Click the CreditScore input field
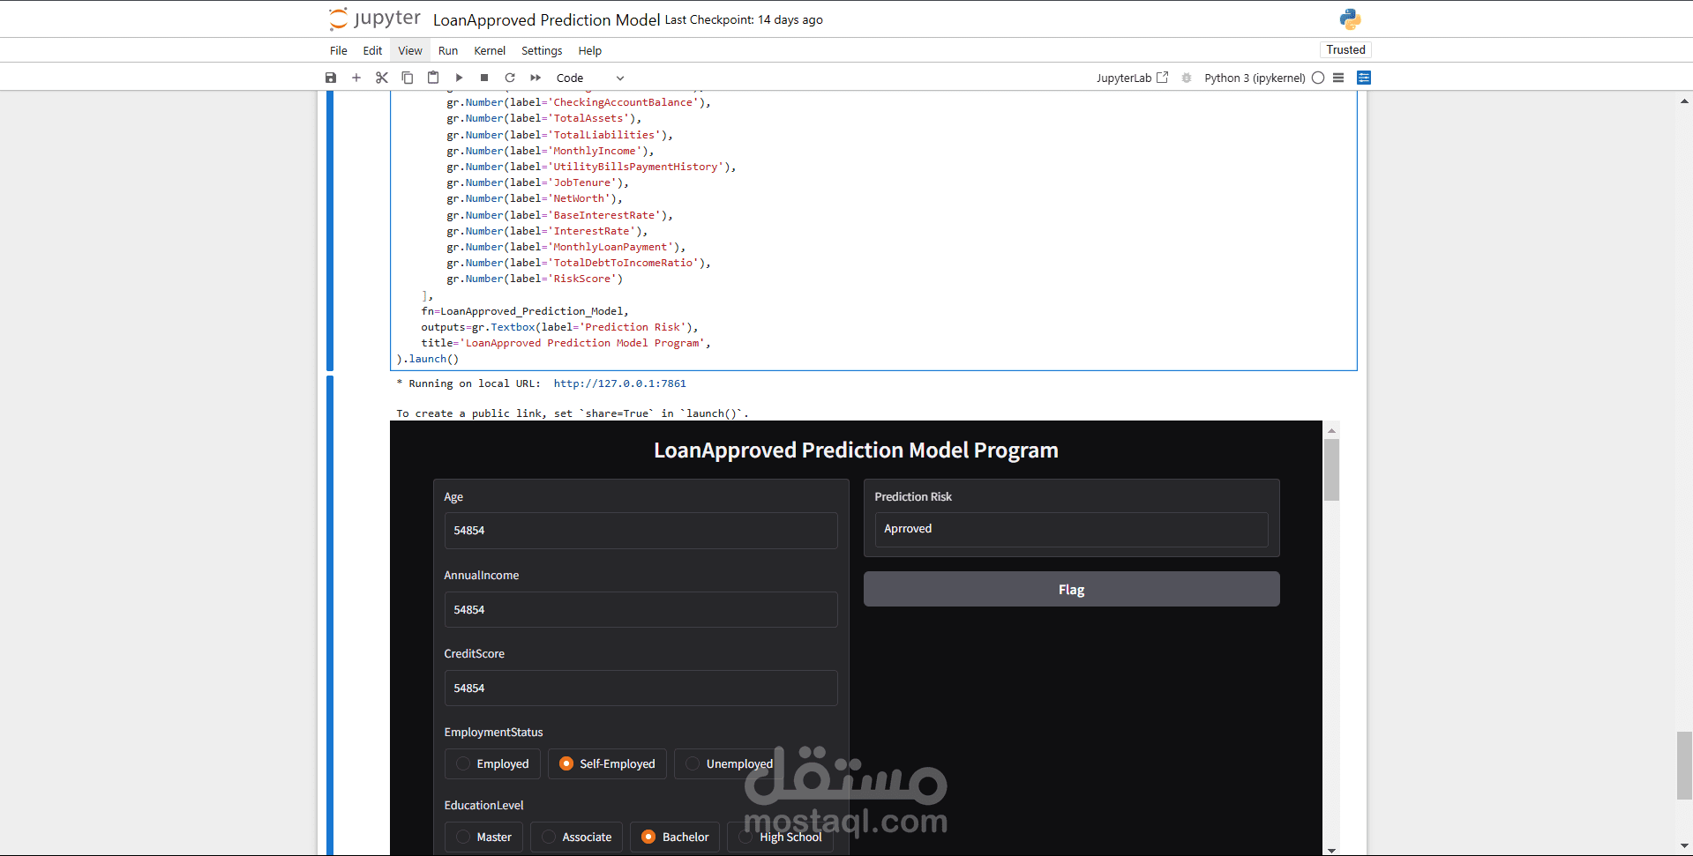Screen dimensions: 1693x856 tap(640, 688)
